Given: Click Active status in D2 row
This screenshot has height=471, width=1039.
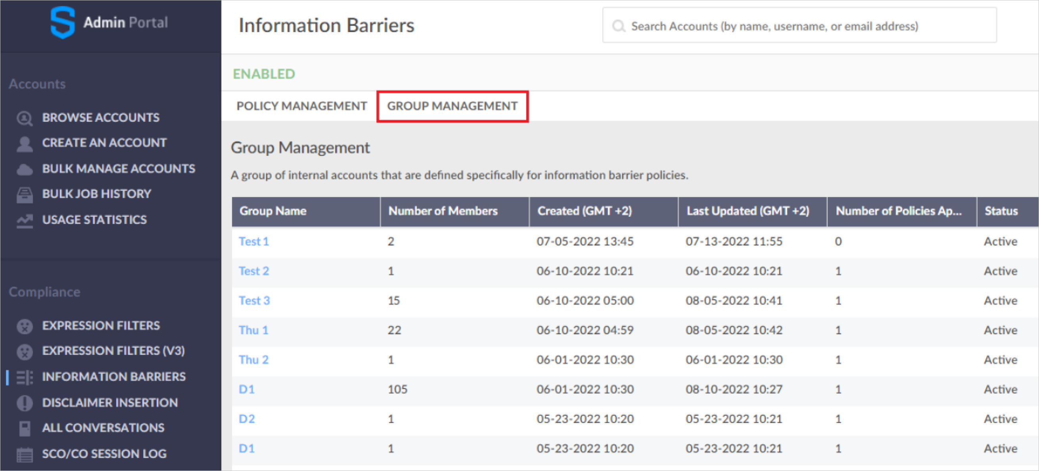Looking at the screenshot, I should pyautogui.click(x=1000, y=419).
